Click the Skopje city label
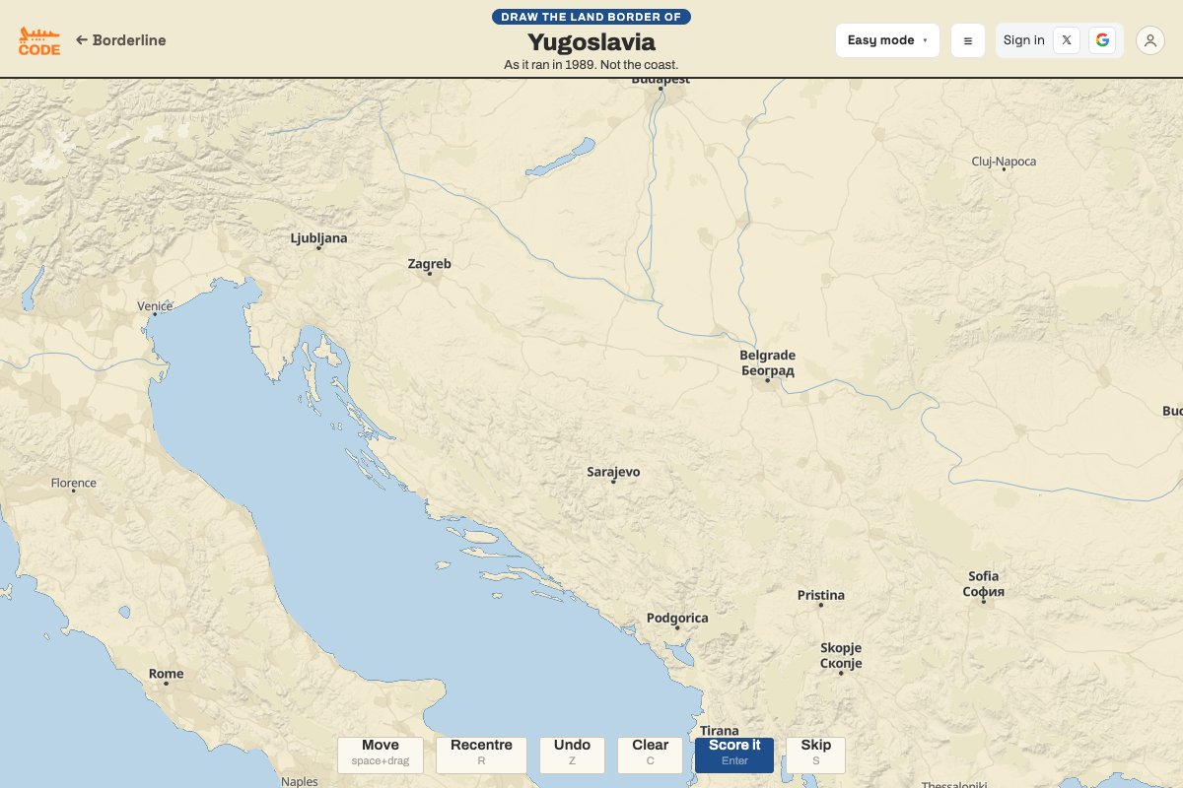Image resolution: width=1183 pixels, height=788 pixels. click(x=841, y=655)
